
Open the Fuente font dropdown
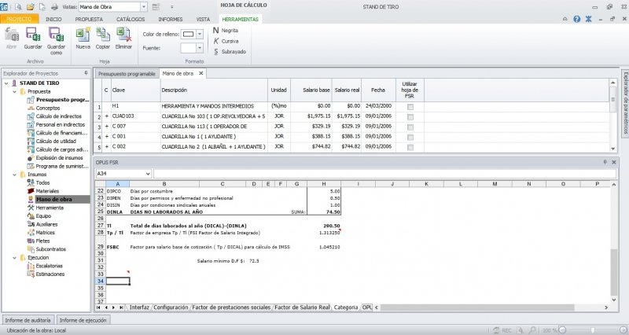pos(200,48)
